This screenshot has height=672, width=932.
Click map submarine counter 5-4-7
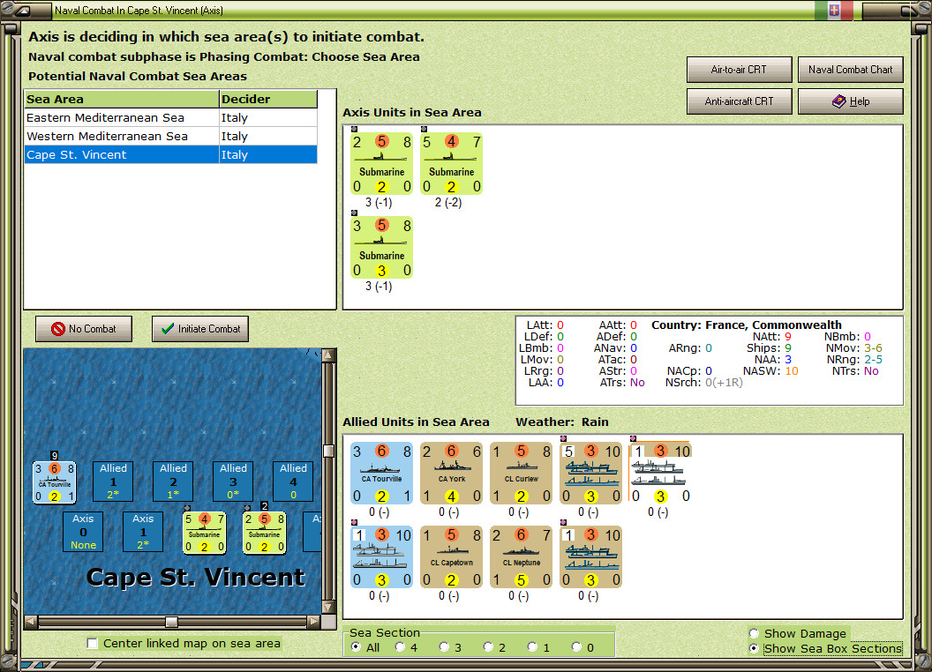tap(205, 533)
